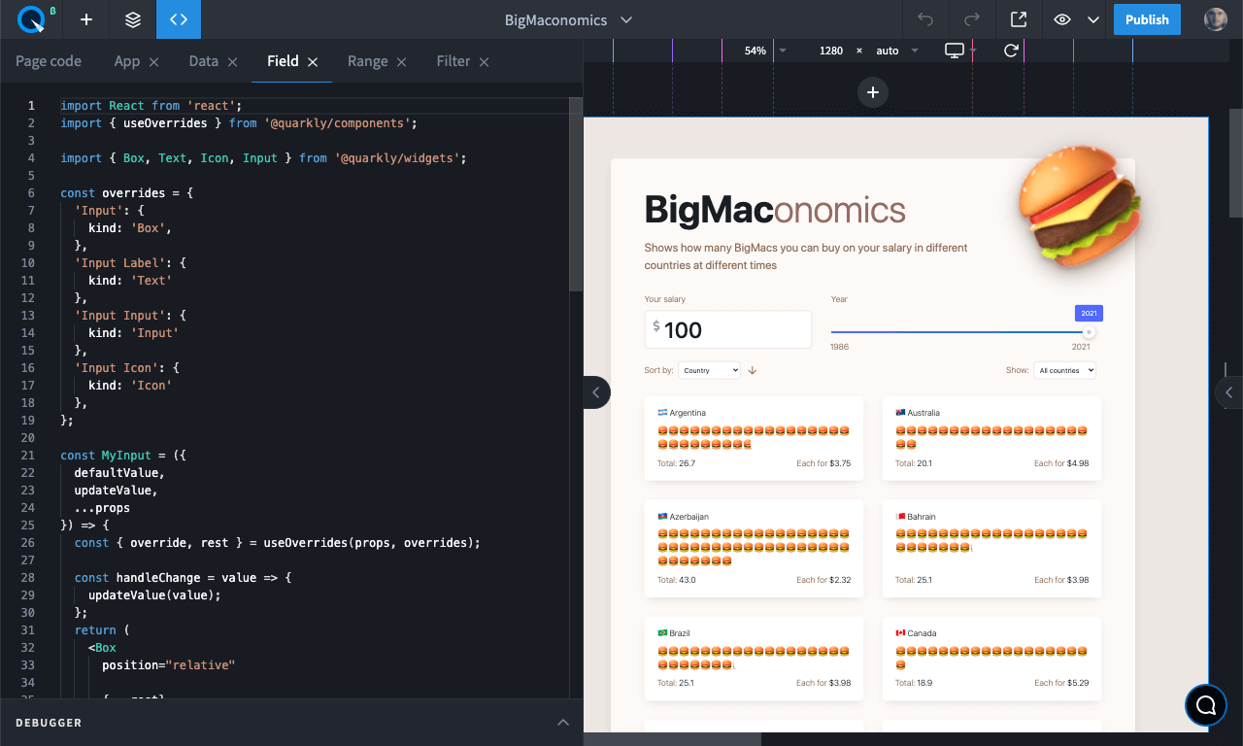Viewport: 1243px width, 746px height.
Task: Toggle the preview eye icon
Action: tap(1062, 19)
